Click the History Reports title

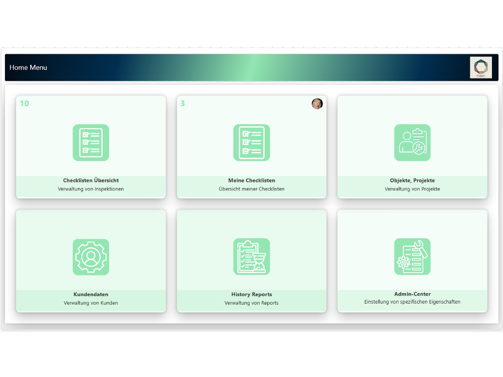[x=251, y=294]
